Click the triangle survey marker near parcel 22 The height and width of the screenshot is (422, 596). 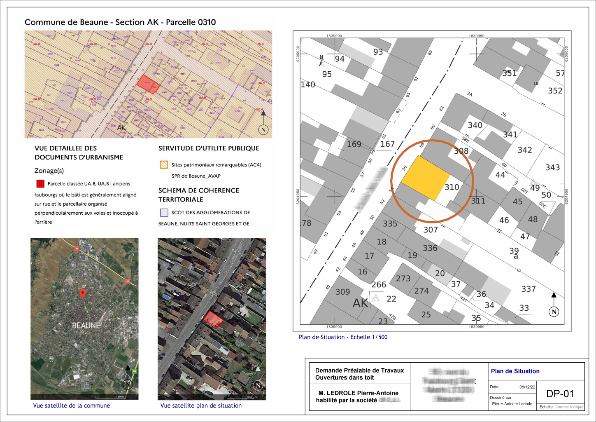tap(375, 298)
